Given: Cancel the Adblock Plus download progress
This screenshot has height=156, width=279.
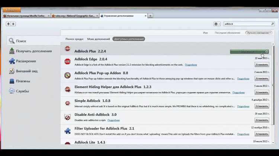Looking at the screenshot, I should (267, 52).
